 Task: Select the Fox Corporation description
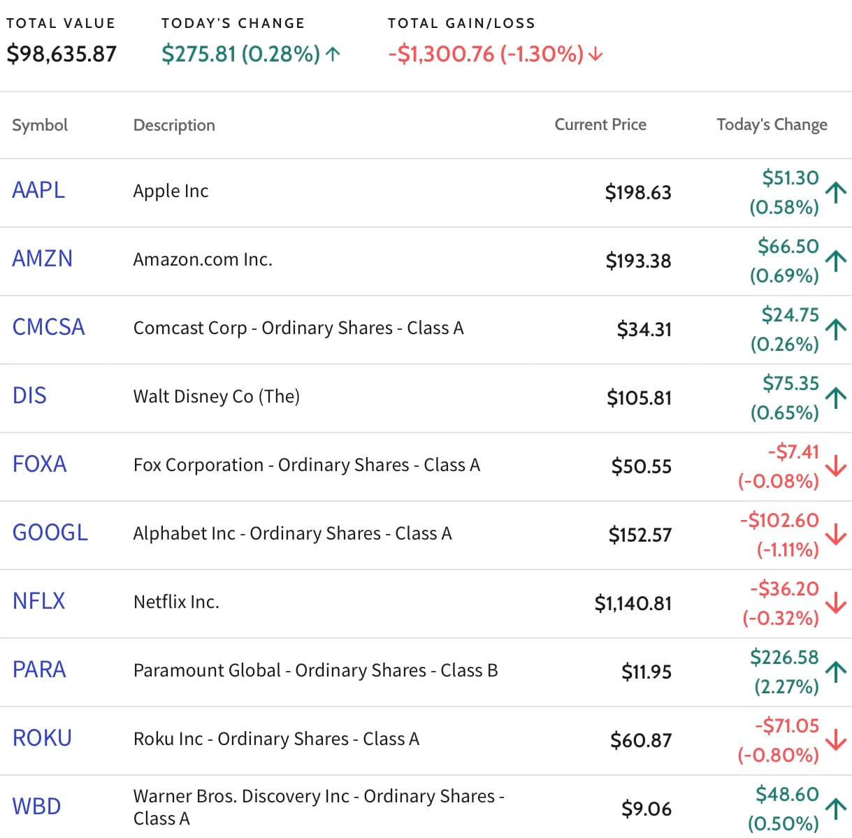coord(307,465)
